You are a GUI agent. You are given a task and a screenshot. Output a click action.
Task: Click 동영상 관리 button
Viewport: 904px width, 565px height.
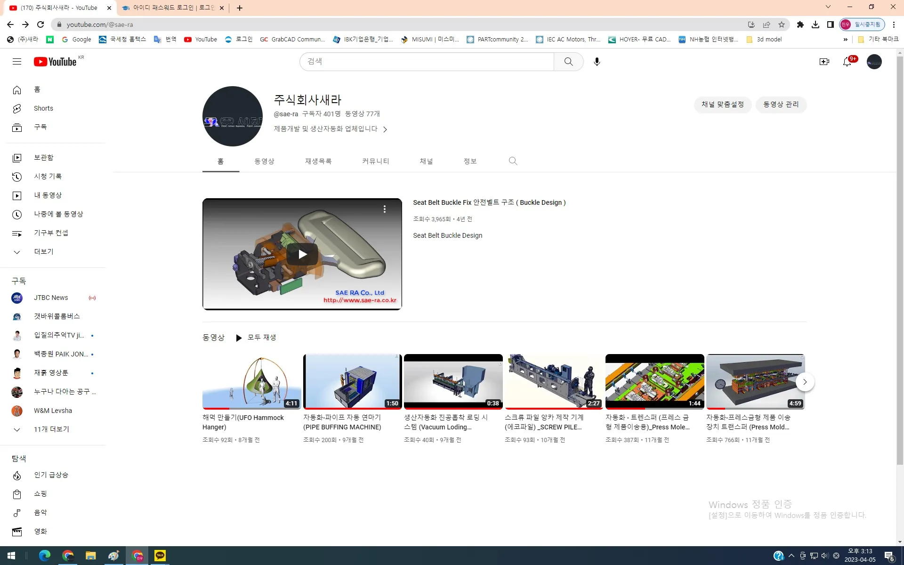(x=781, y=105)
